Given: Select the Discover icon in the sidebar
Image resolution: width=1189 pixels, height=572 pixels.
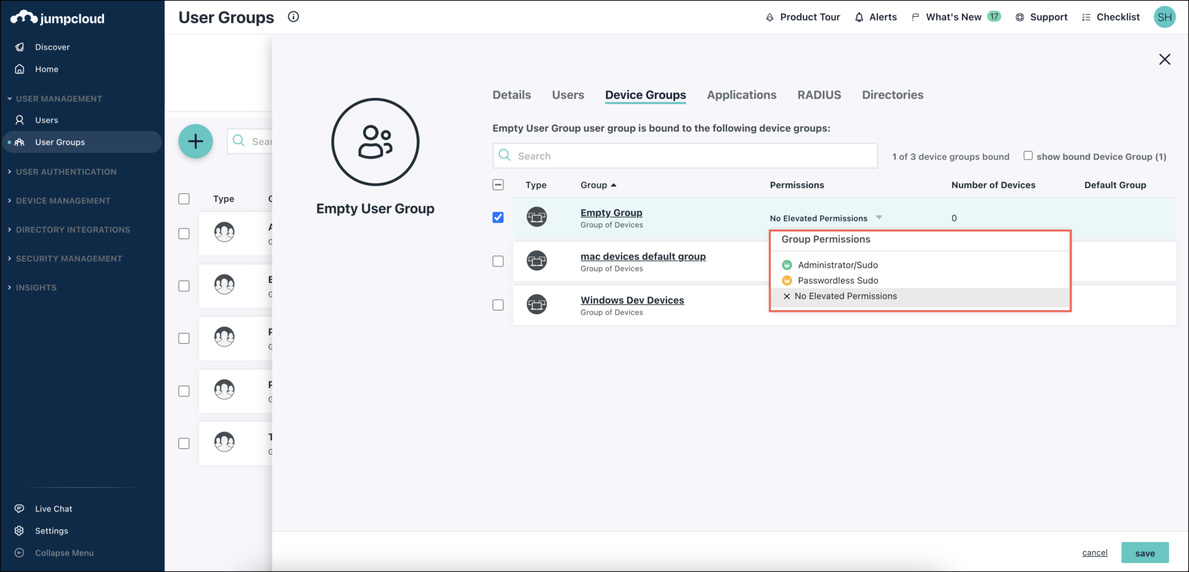Looking at the screenshot, I should point(20,46).
